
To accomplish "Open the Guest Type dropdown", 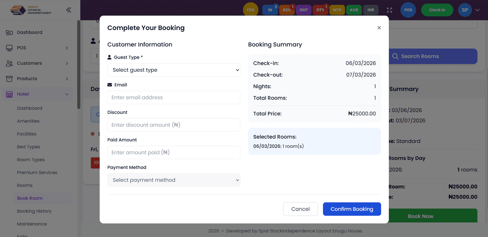I will [x=174, y=70].
